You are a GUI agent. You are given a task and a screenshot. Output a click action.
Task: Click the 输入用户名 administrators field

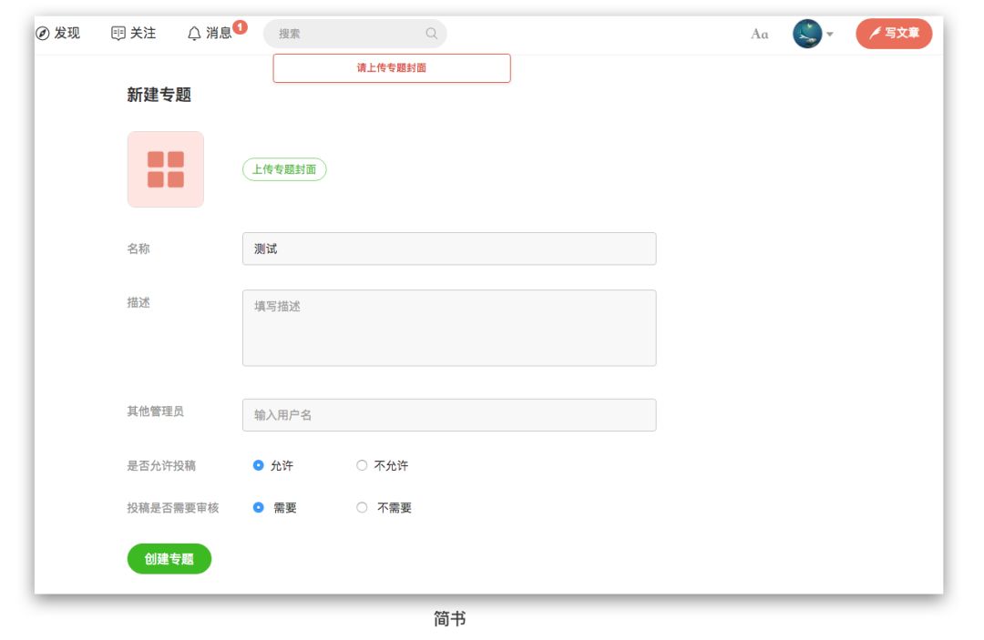(x=449, y=415)
